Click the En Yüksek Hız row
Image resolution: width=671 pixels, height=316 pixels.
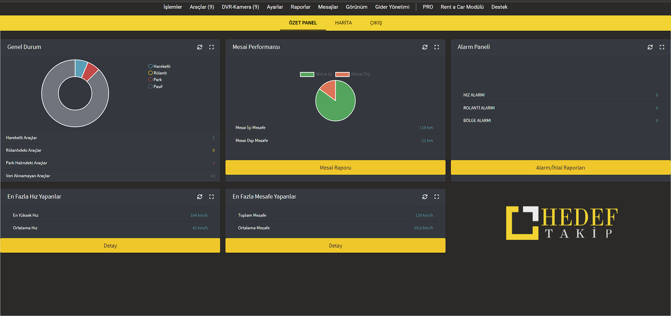point(110,215)
